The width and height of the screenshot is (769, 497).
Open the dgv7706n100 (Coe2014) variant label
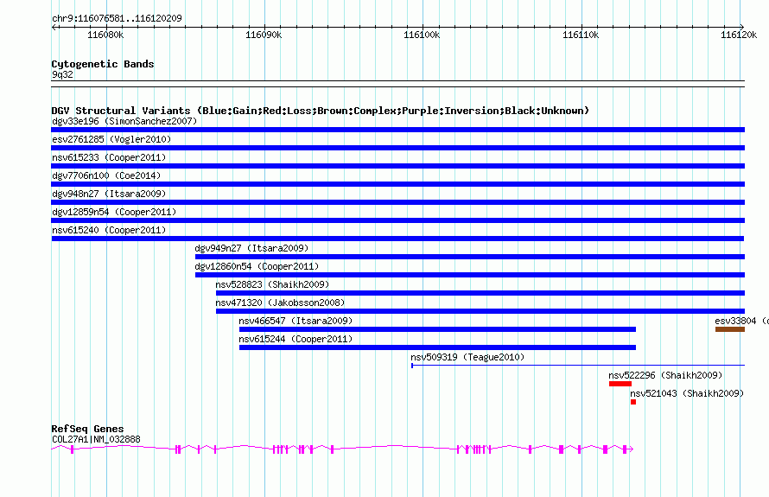106,175
